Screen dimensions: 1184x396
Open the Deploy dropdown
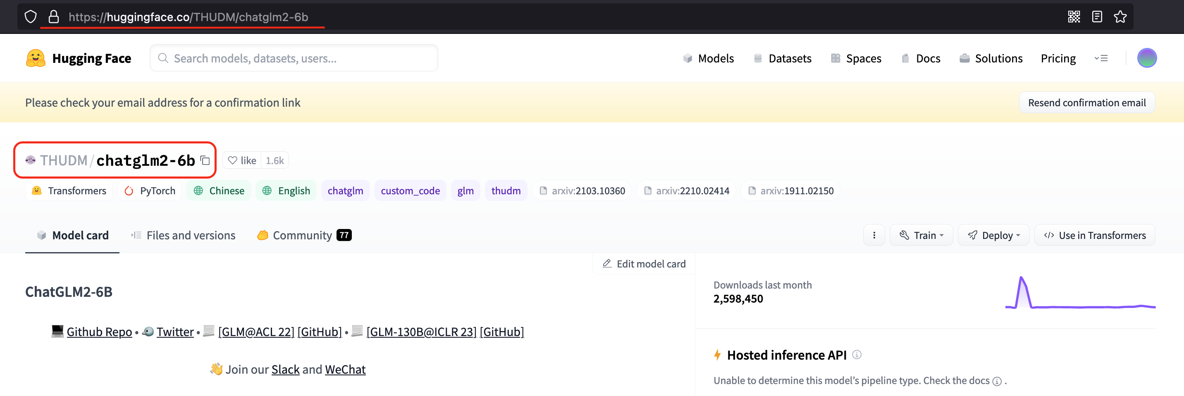[x=994, y=235]
